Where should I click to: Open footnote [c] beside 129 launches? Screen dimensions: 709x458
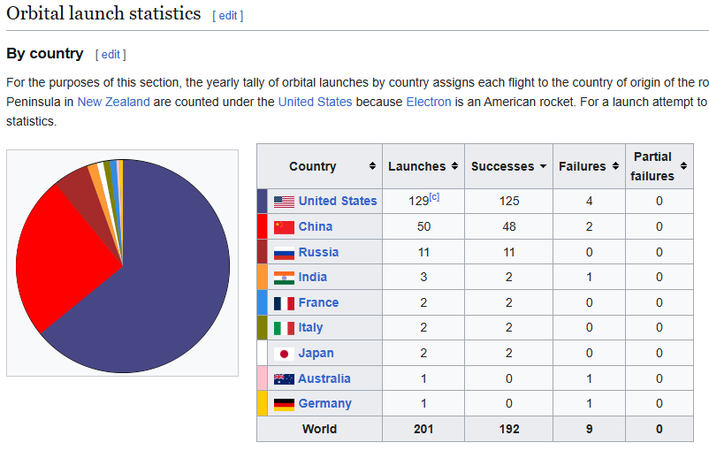[x=434, y=197]
